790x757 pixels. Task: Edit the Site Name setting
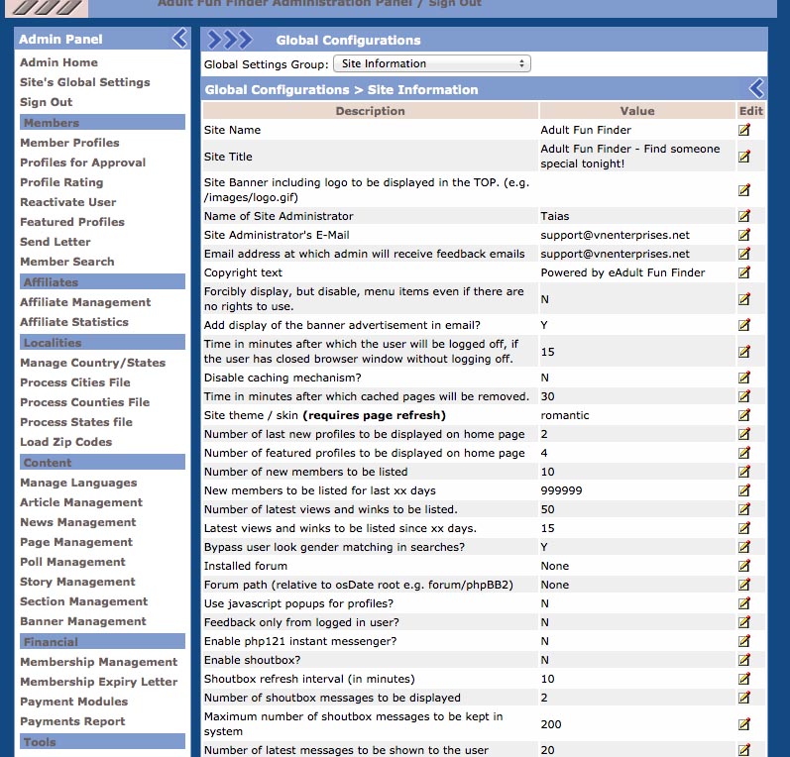tap(744, 130)
